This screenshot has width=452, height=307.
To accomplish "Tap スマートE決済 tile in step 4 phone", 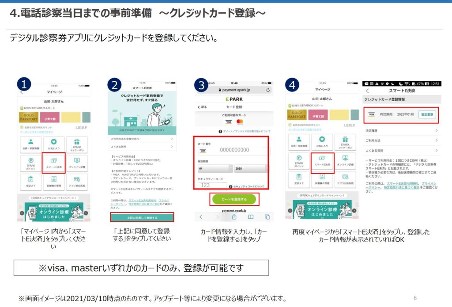I will [322, 163].
